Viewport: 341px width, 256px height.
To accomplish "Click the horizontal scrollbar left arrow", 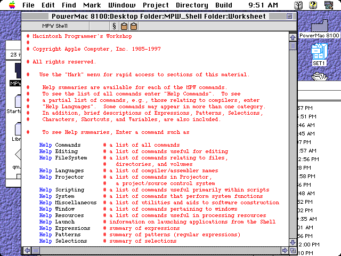I will (x=27, y=250).
